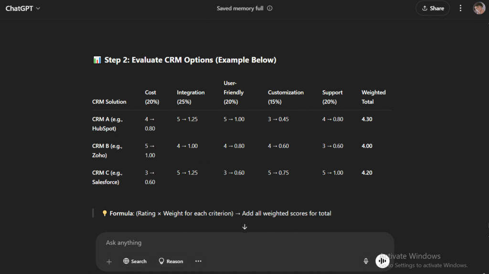
Task: Open the ChatGPT model selector dropdown
Action: (x=23, y=9)
